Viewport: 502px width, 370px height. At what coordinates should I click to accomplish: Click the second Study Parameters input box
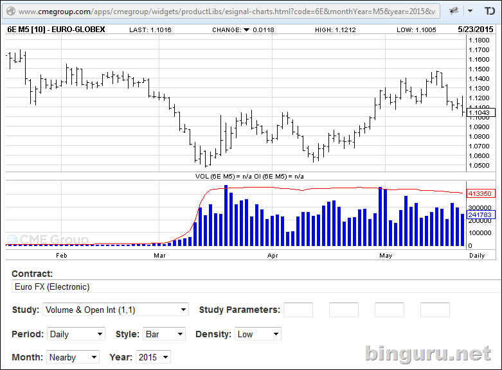[x=343, y=310]
